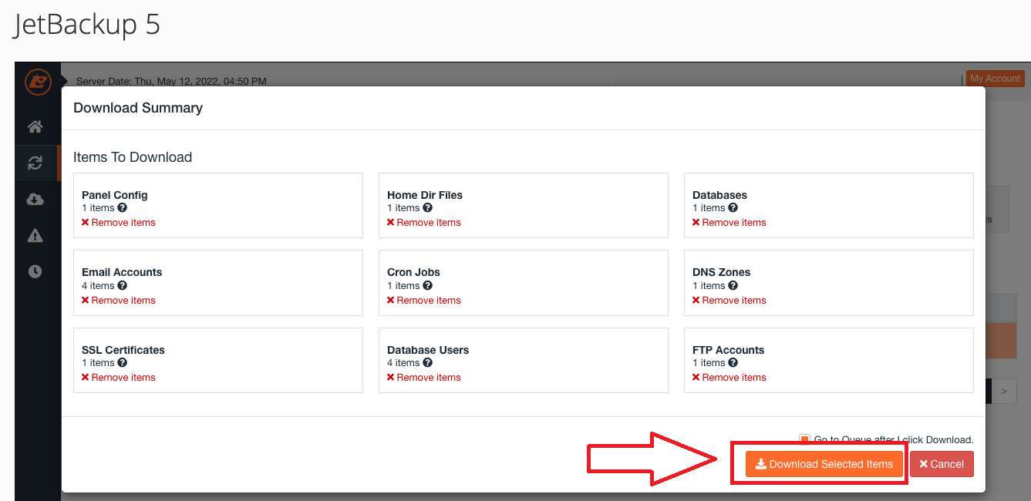This screenshot has width=1031, height=501.
Task: Click help icon next to Panel Config items
Action: [122, 208]
